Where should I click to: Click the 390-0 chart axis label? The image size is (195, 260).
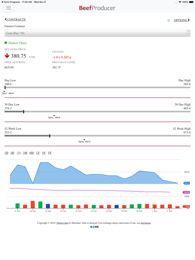tap(187, 172)
